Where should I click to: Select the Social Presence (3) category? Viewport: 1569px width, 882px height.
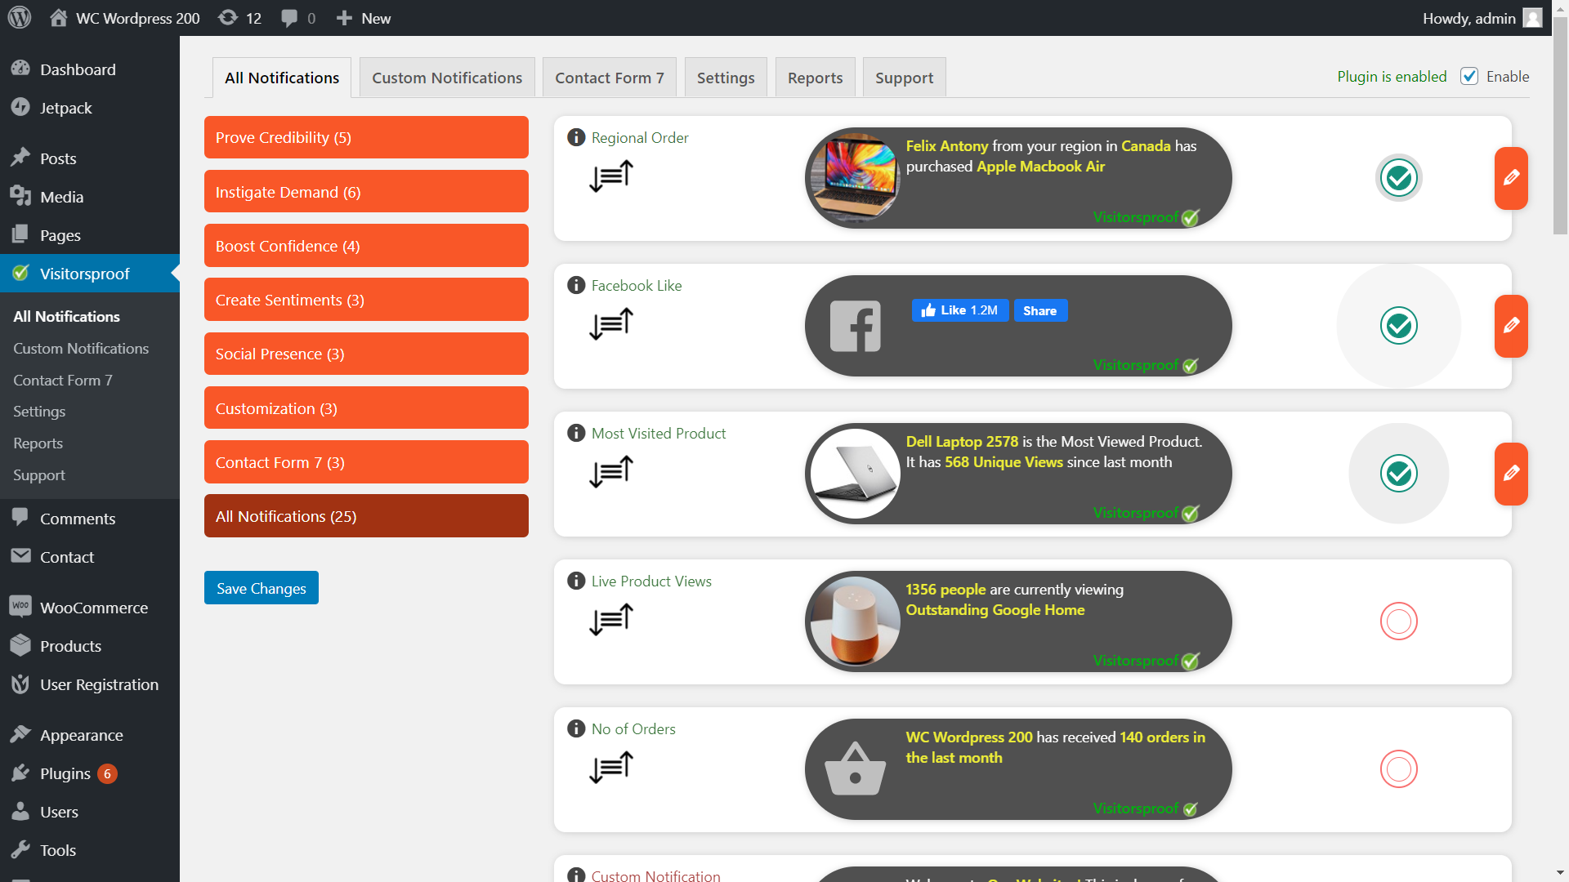[x=366, y=354]
